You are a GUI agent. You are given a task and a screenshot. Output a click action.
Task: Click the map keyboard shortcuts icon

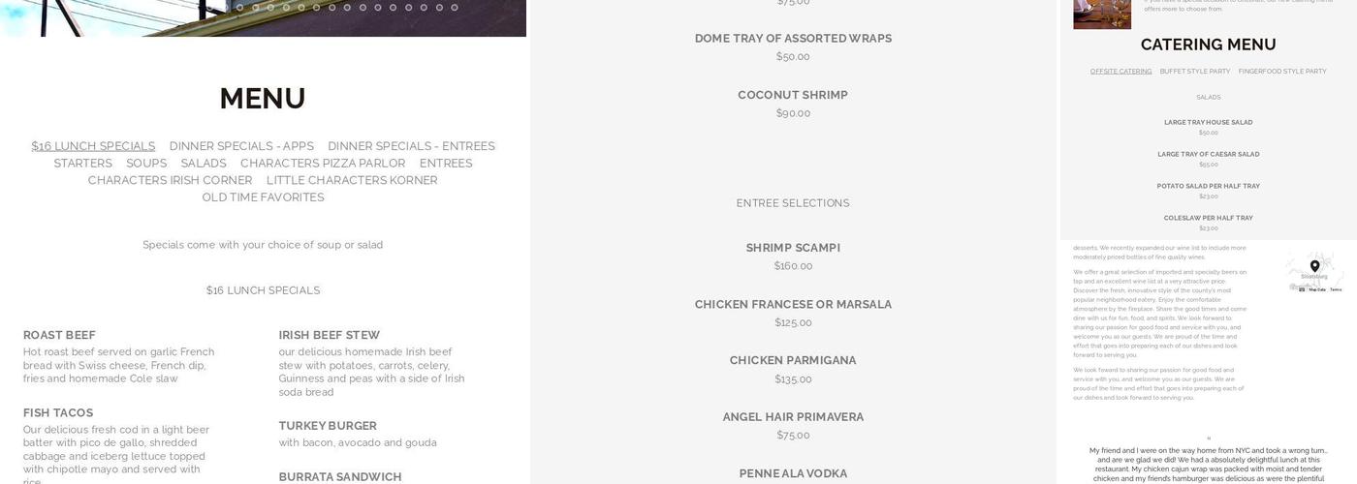coord(1302,289)
